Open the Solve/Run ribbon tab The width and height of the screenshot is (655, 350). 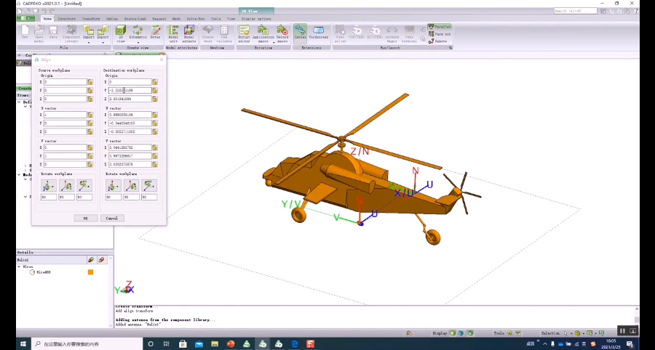(196, 19)
